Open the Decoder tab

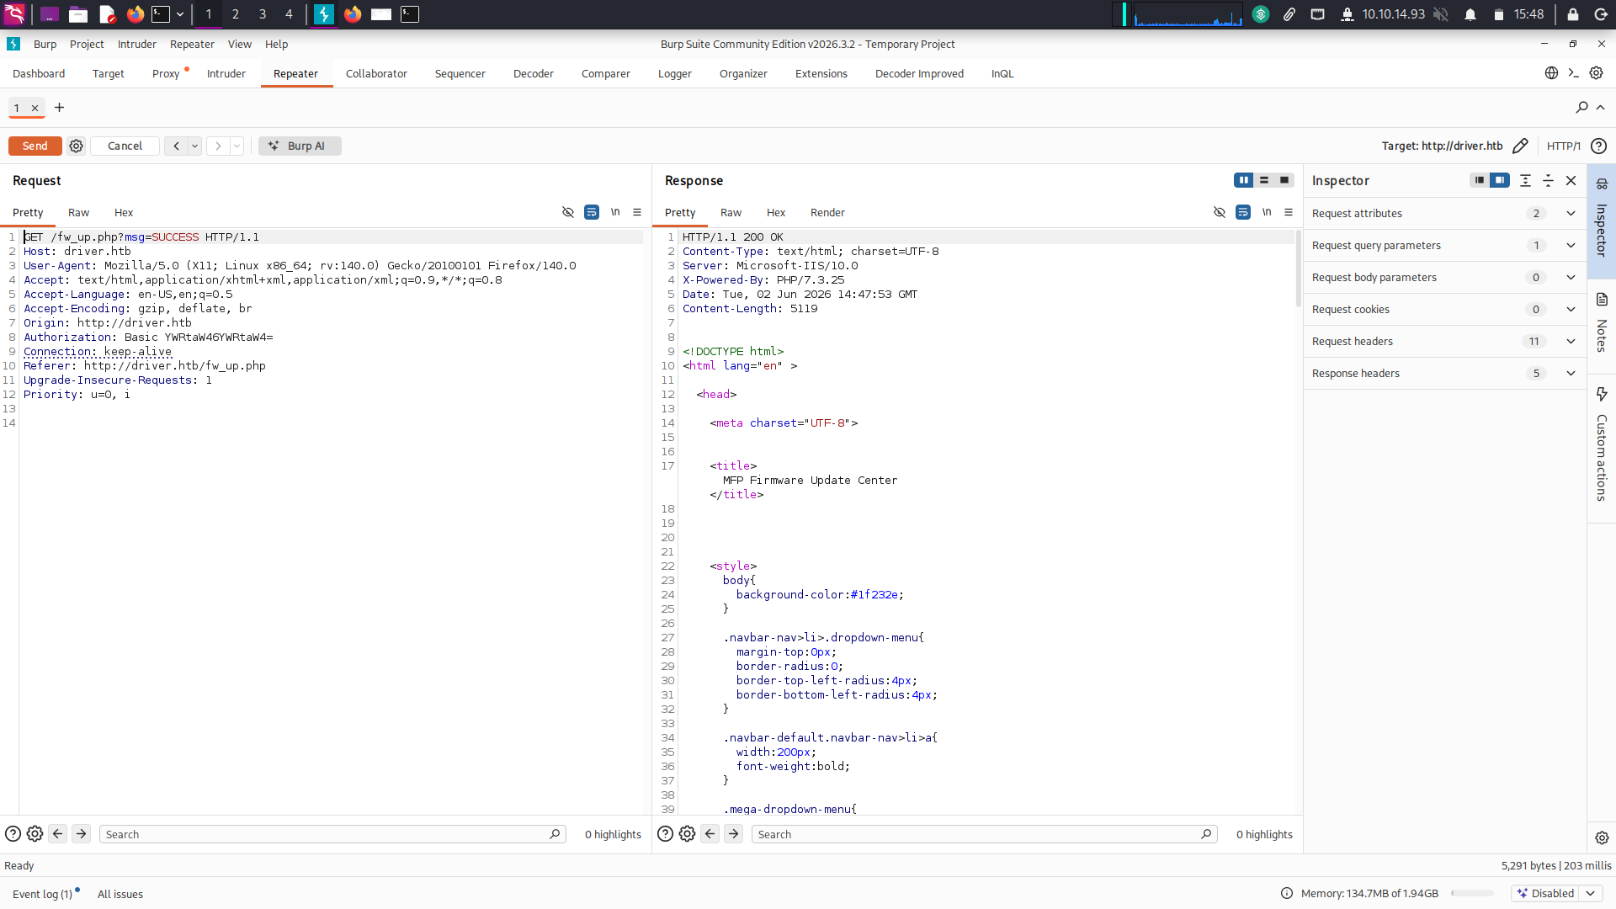point(534,73)
